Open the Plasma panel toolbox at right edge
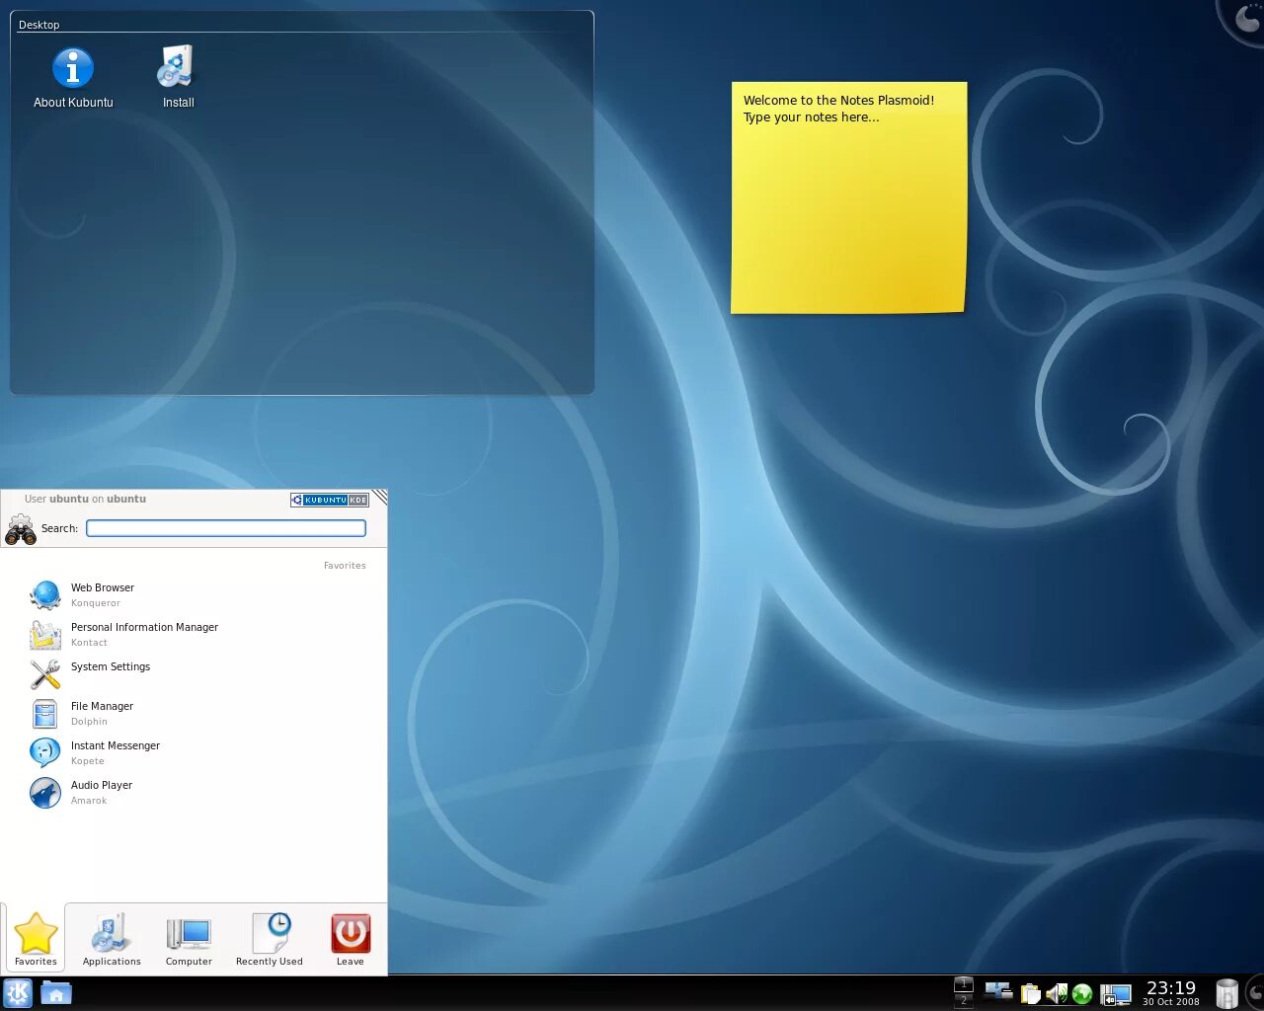The height and width of the screenshot is (1011, 1264). (x=1255, y=992)
